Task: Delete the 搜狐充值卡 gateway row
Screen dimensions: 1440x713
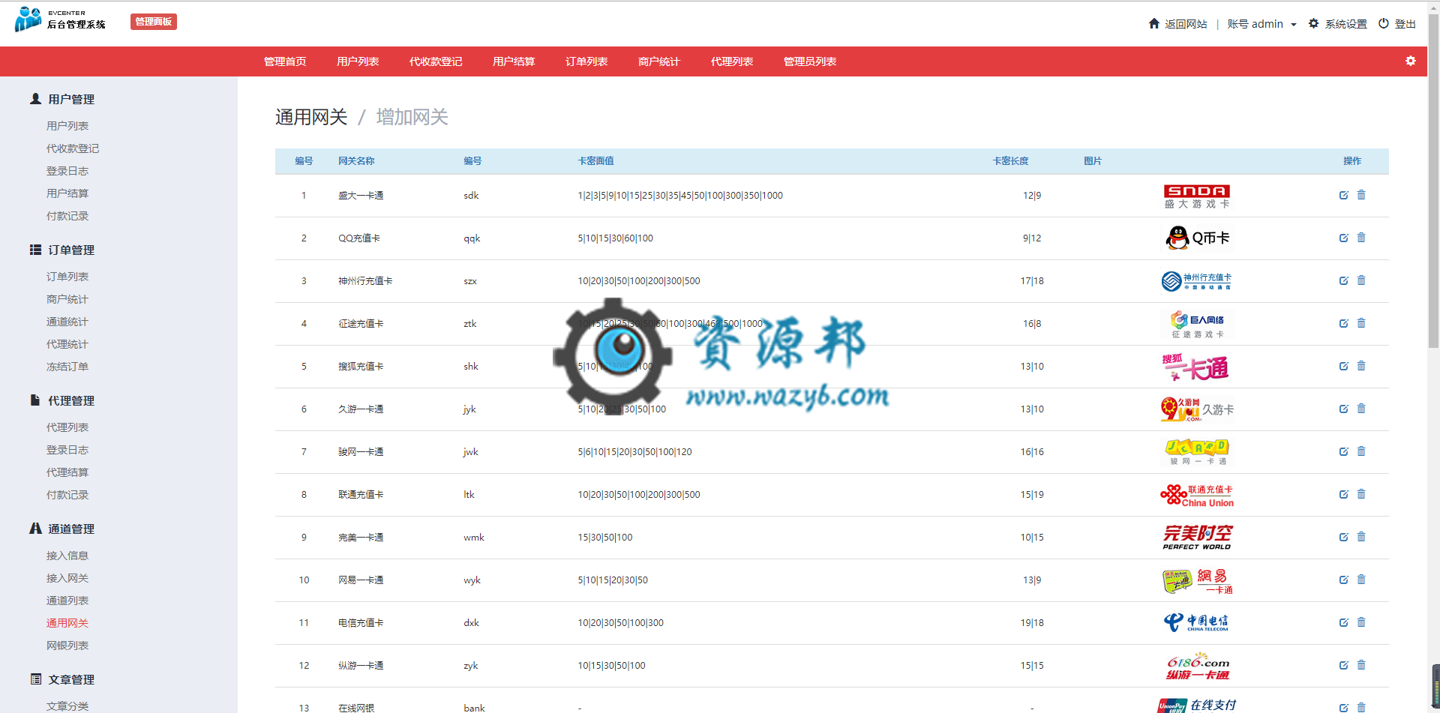Action: tap(1361, 366)
